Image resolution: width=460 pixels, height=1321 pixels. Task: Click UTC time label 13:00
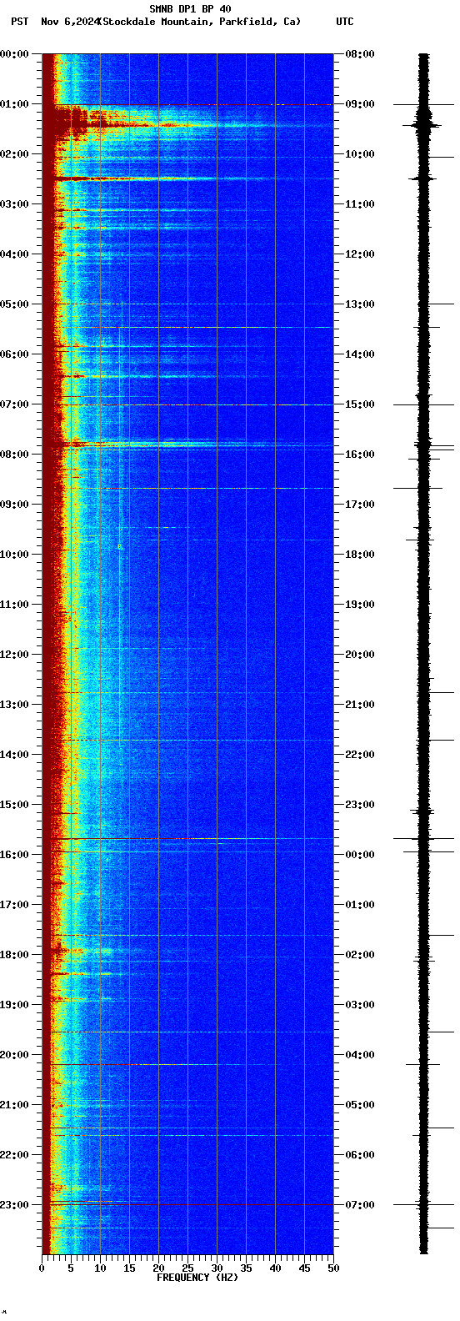360,304
